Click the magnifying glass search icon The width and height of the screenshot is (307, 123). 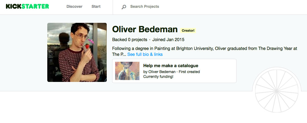pyautogui.click(x=124, y=7)
